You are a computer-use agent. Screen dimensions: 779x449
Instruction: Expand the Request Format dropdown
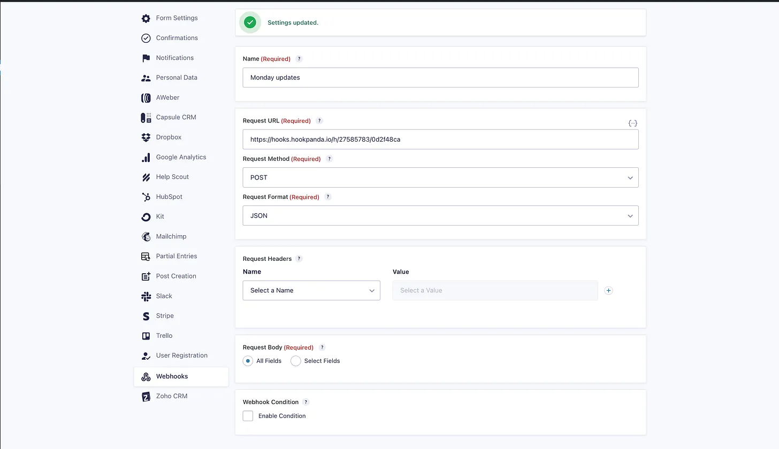tap(440, 215)
